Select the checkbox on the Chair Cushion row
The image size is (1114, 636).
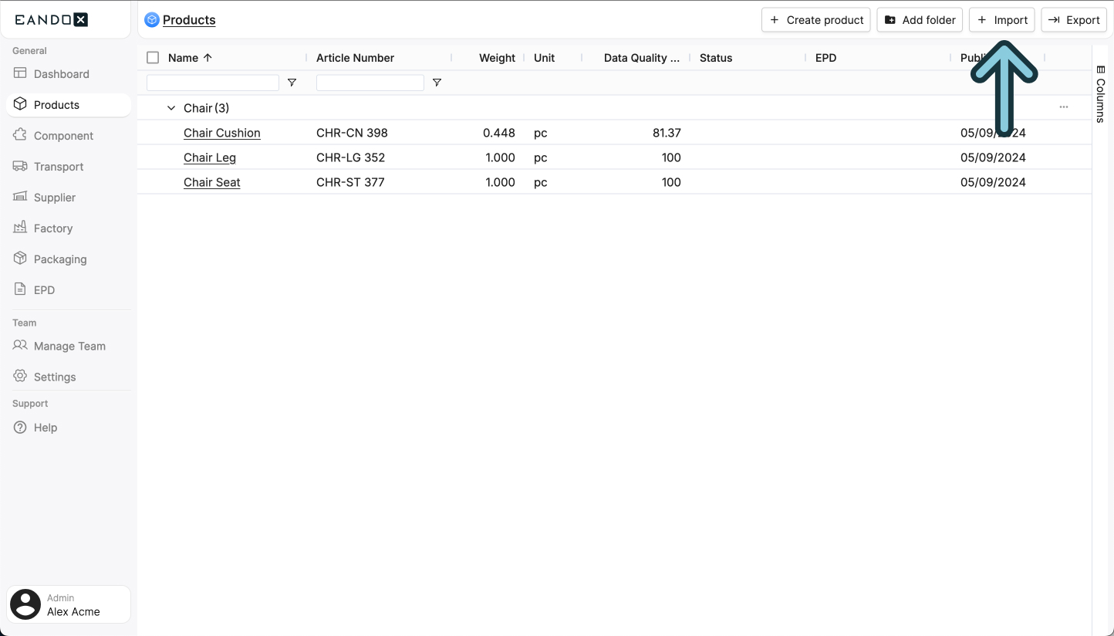tap(151, 133)
